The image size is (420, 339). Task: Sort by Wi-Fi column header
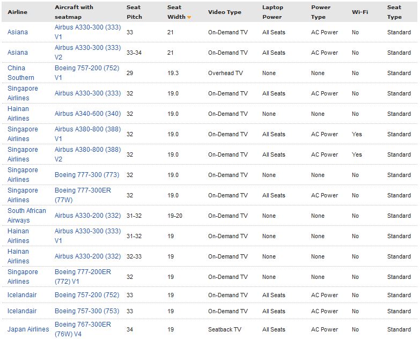coord(360,12)
